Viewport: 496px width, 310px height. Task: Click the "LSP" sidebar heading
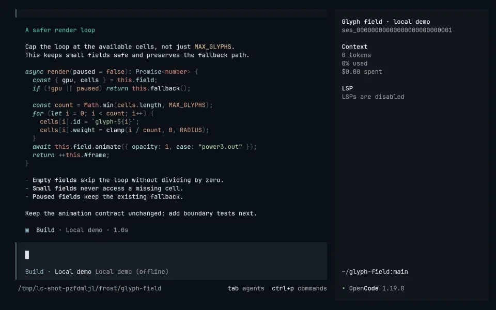point(347,88)
